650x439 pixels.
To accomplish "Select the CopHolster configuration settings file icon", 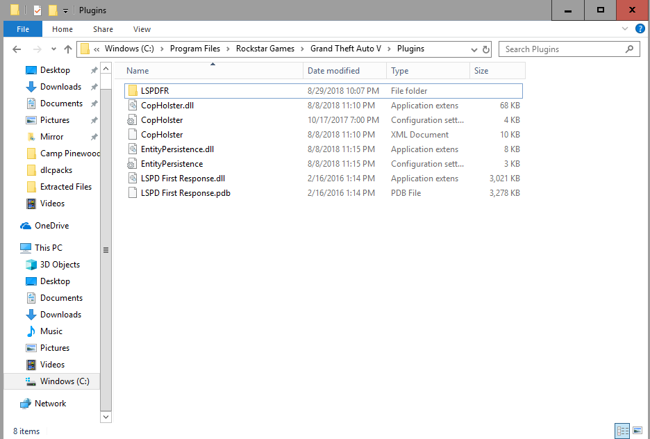I will (132, 120).
